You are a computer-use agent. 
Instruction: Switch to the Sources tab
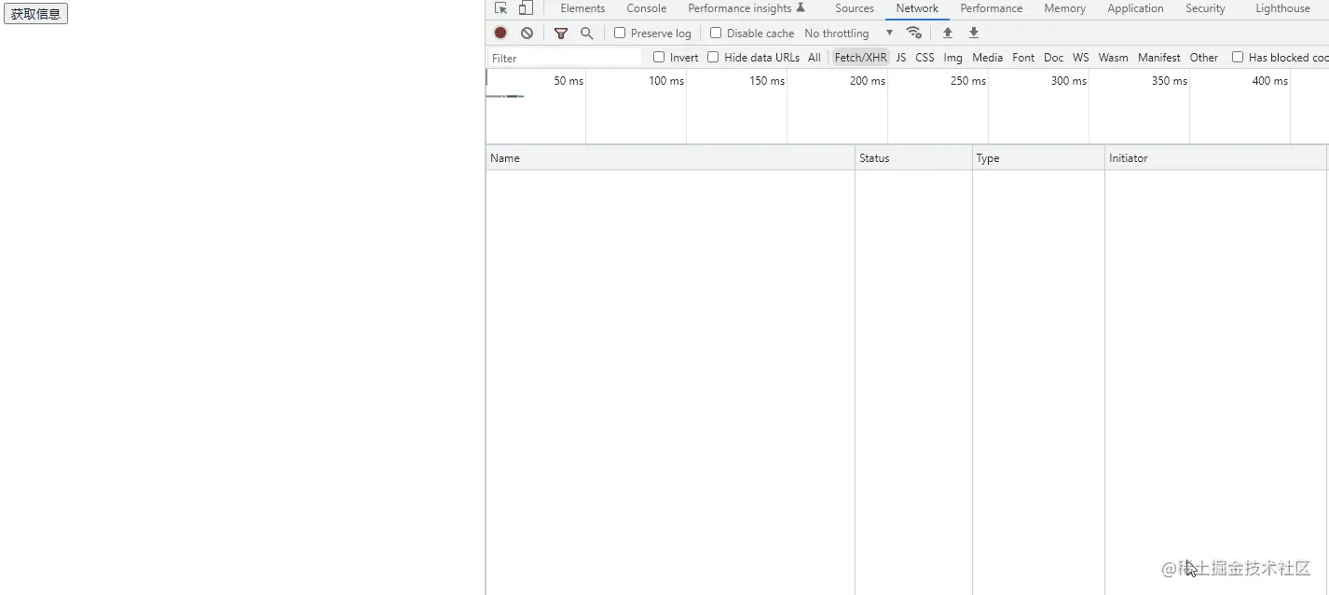point(854,8)
